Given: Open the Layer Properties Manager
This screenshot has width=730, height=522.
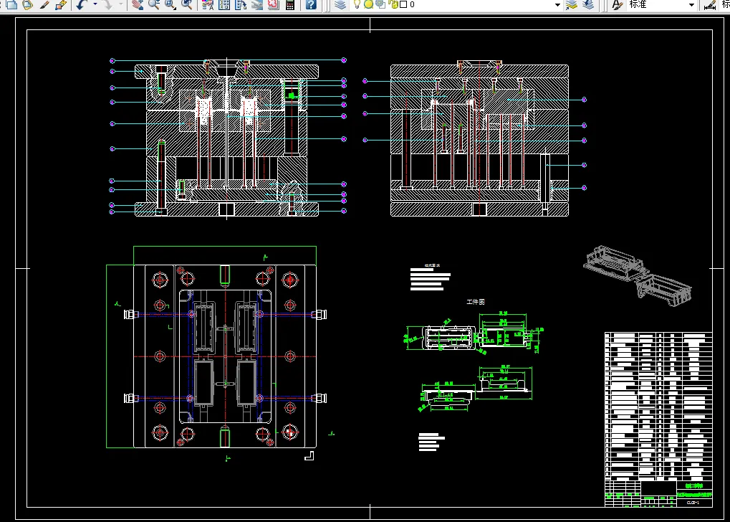Looking at the screenshot, I should click(340, 4).
